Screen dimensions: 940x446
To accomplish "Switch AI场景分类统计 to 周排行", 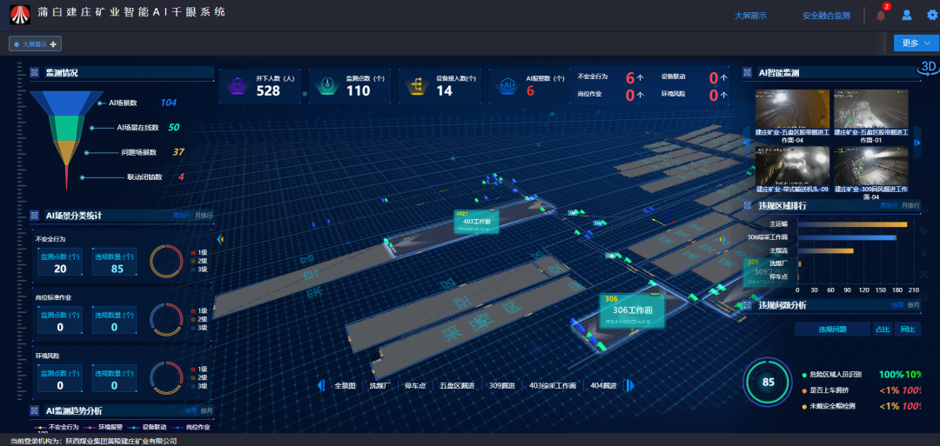I will pos(182,215).
